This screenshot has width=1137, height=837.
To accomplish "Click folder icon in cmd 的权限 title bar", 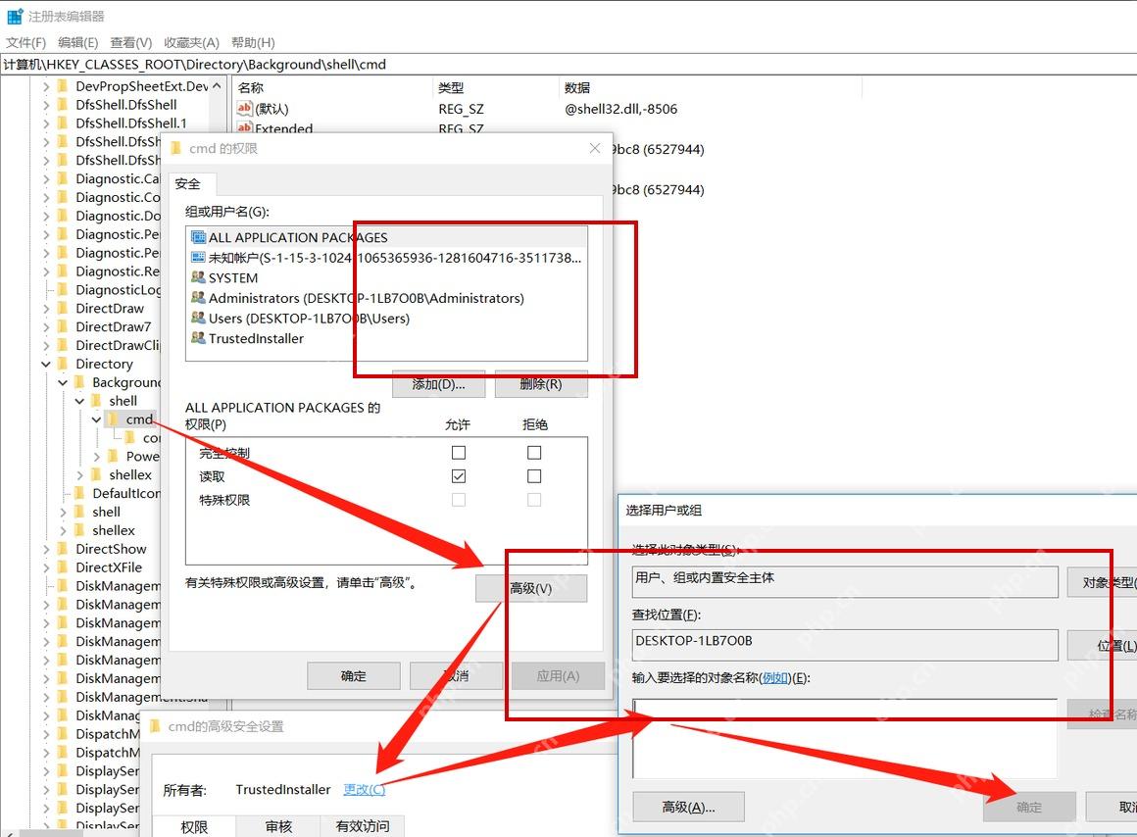I will 175,149.
